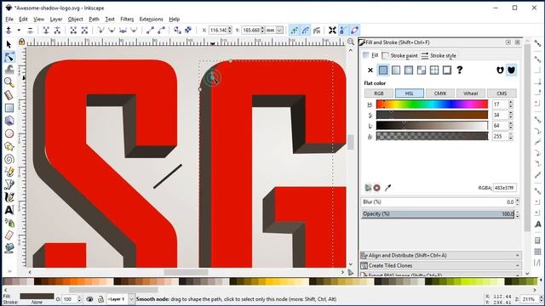Set No paint X option
This screenshot has height=306, width=545.
370,70
